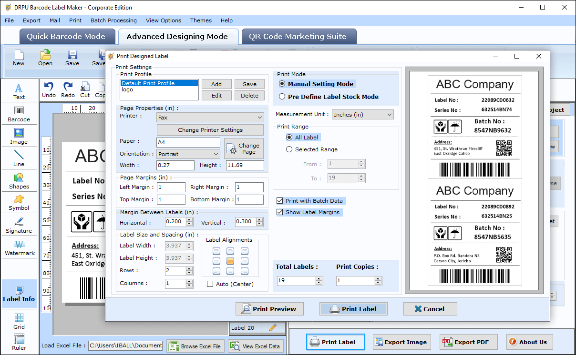Click Add in Print Profile section
576x355 pixels.
click(216, 84)
